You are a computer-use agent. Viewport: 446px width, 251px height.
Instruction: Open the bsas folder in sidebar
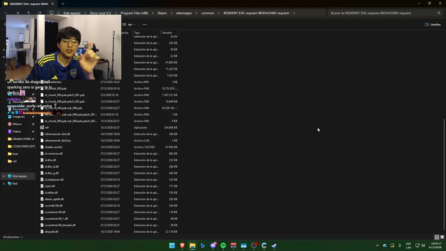(13, 154)
